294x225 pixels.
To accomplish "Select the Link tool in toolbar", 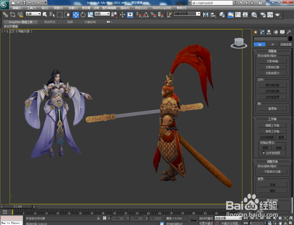I will [x=5, y=14].
